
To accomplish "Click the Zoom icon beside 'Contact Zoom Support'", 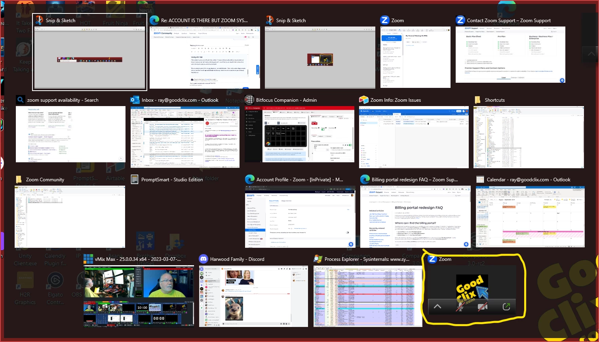I will pyautogui.click(x=460, y=20).
